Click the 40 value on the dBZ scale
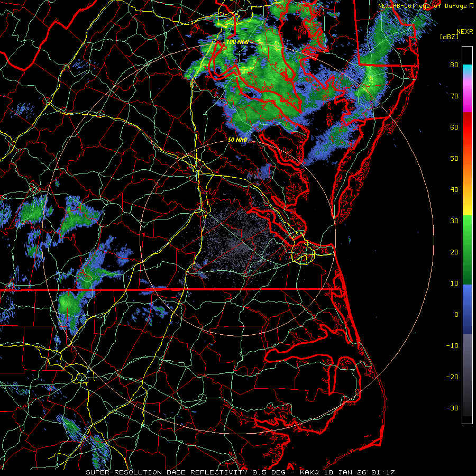Screen dimensions: 476x476 click(454, 190)
